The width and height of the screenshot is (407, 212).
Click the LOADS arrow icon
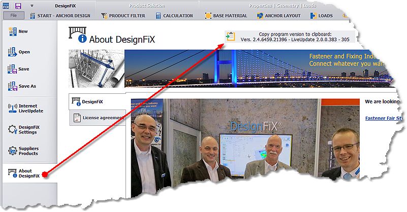pos(314,16)
